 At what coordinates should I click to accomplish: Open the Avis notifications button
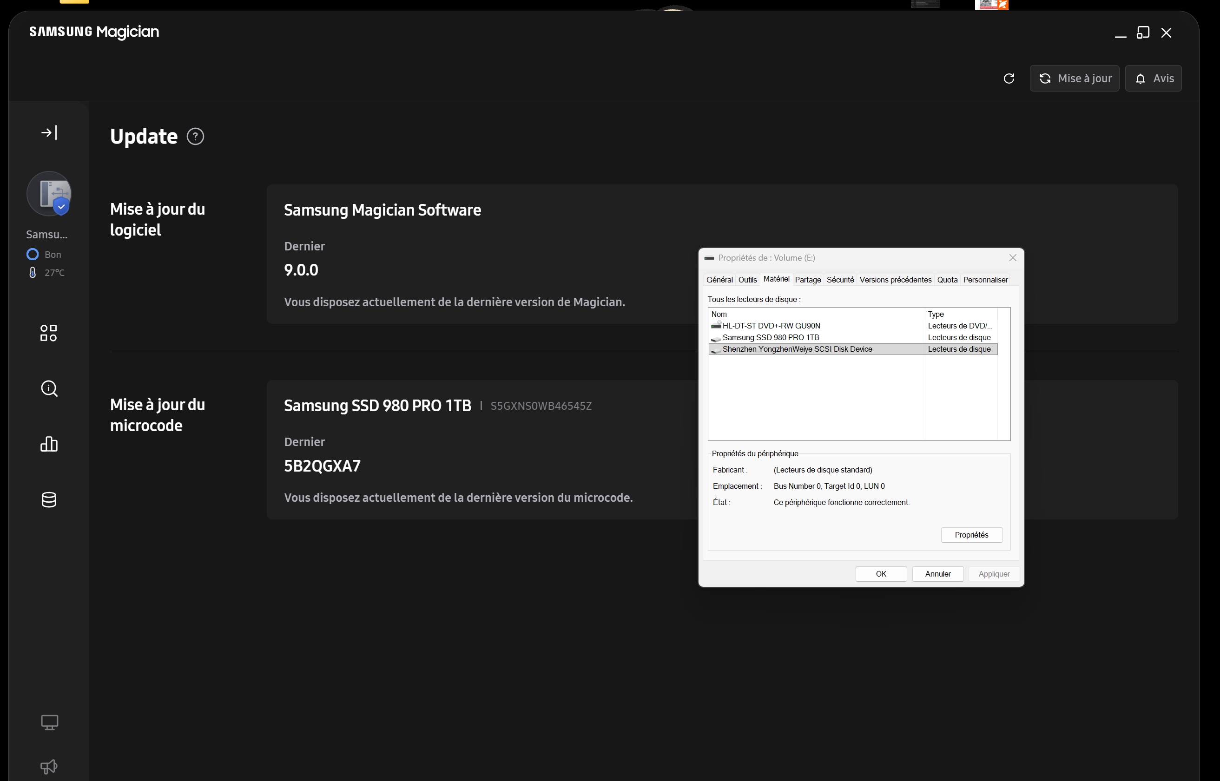(1153, 79)
